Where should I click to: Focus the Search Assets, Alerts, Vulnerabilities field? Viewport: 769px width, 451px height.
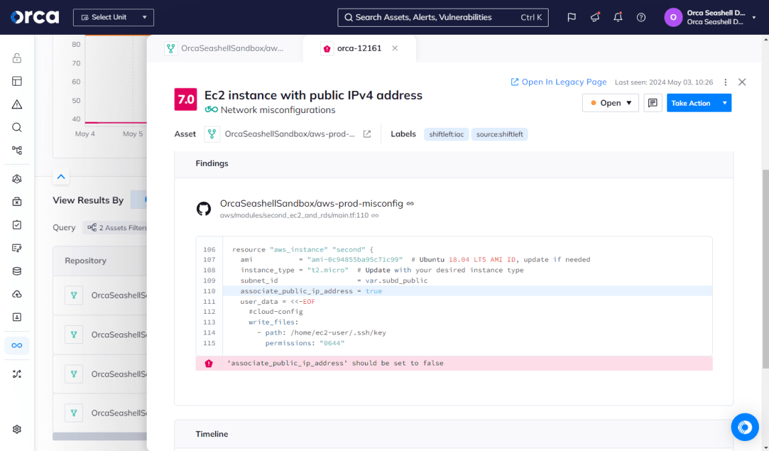click(x=443, y=17)
